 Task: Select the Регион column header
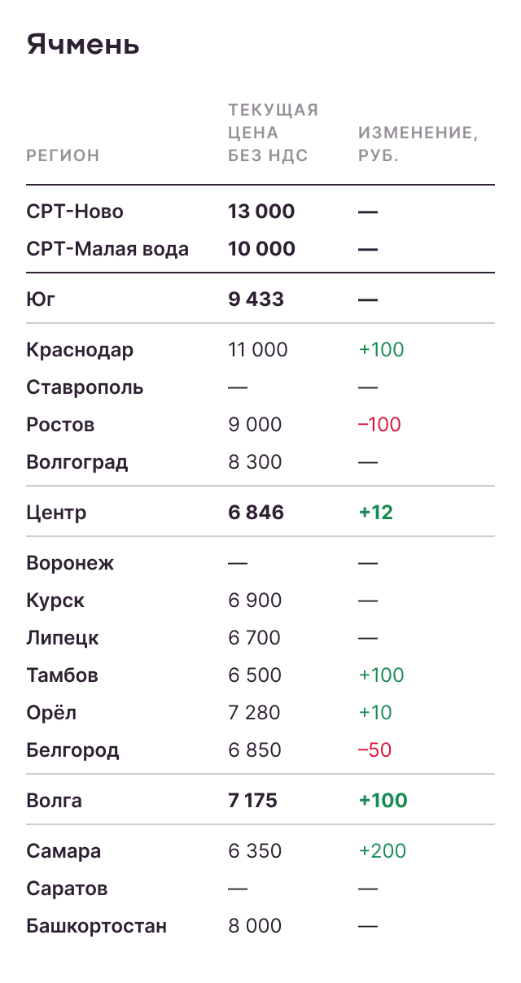click(63, 155)
